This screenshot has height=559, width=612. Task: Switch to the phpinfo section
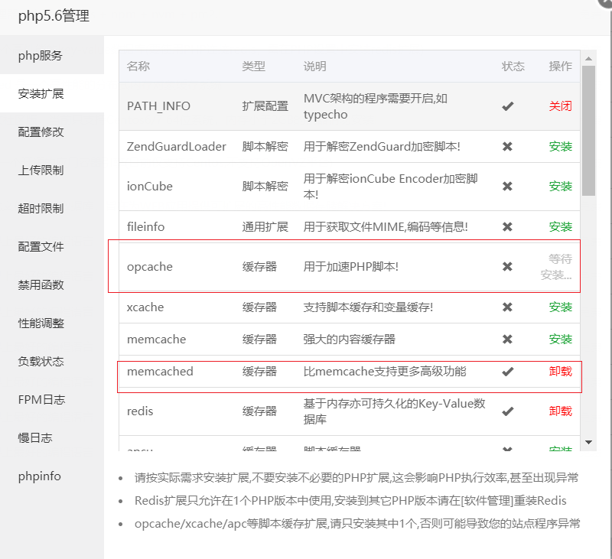[x=47, y=476]
